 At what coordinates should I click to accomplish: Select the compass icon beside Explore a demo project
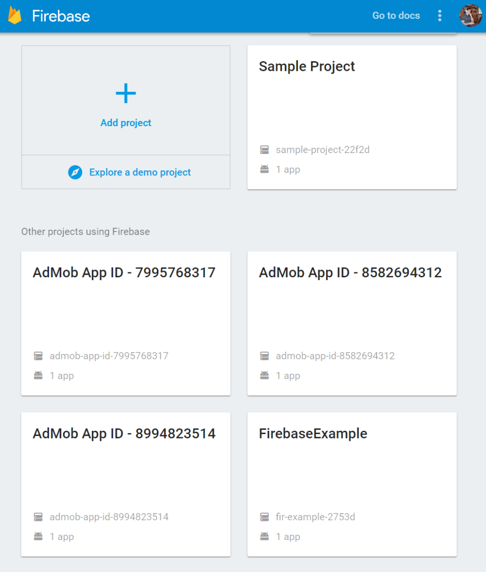coord(75,172)
